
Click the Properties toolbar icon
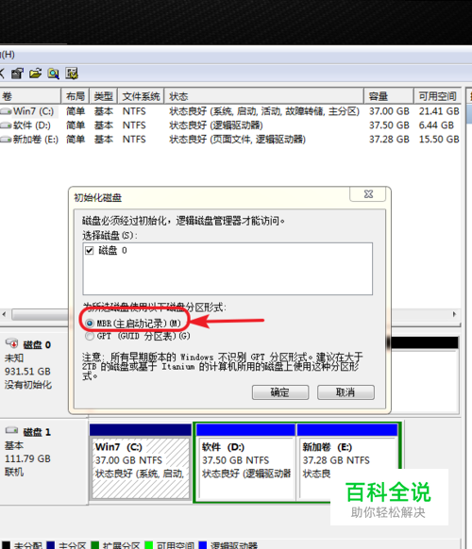pyautogui.click(x=17, y=74)
